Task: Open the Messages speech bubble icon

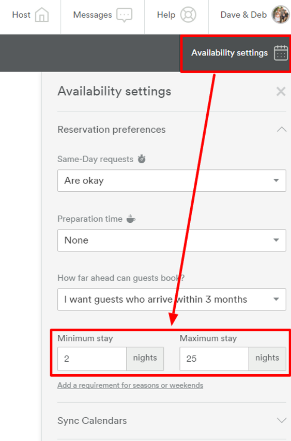Action: coord(125,15)
